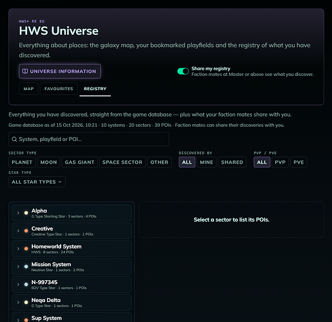Filter sector type by Moon

coord(48,162)
